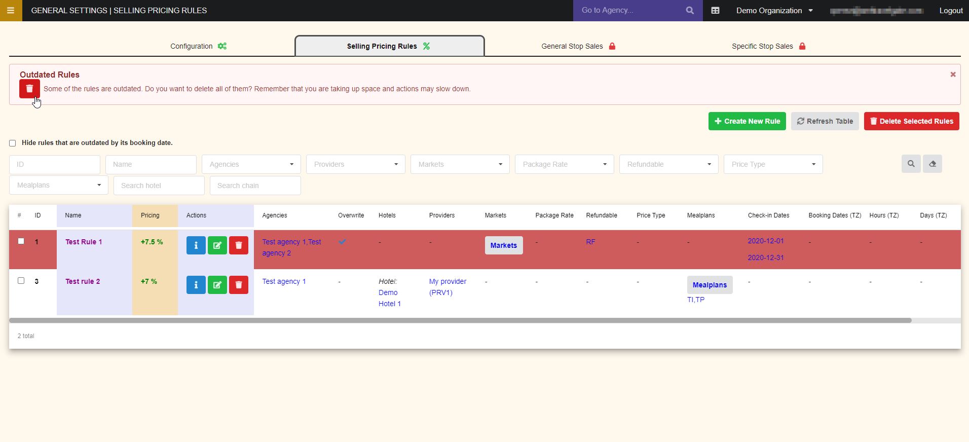Image resolution: width=969 pixels, height=442 pixels.
Task: Expand the Price Type filter dropdown
Action: [773, 164]
